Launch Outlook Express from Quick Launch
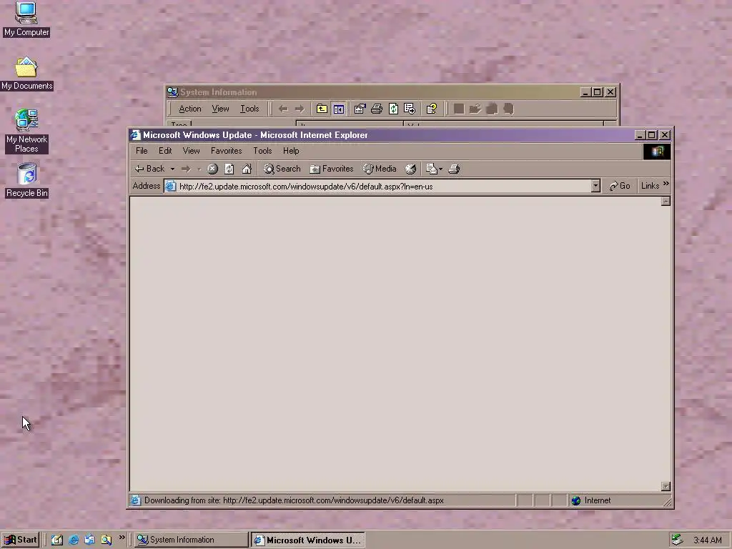The image size is (732, 549). pos(89,540)
